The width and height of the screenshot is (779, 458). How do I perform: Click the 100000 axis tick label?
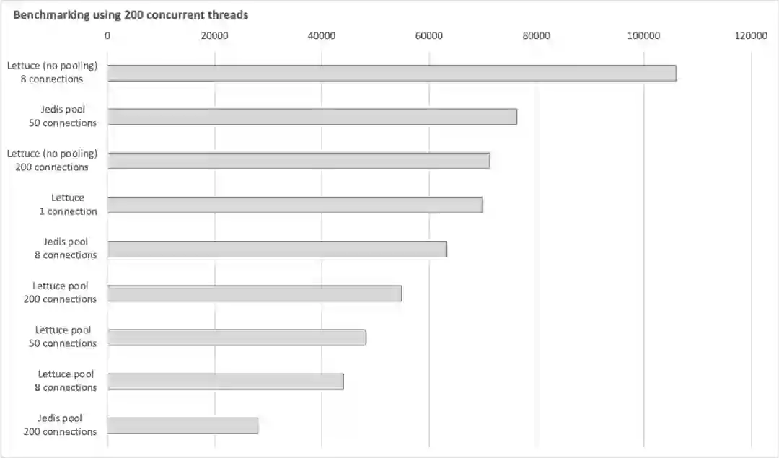644,35
